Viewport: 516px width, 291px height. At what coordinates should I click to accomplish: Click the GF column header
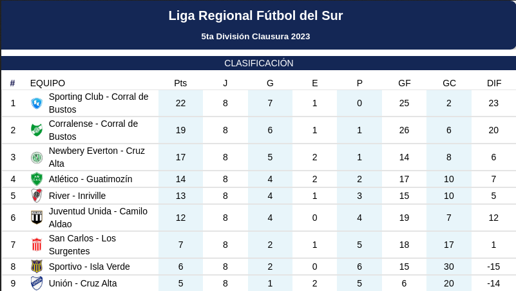coord(405,83)
